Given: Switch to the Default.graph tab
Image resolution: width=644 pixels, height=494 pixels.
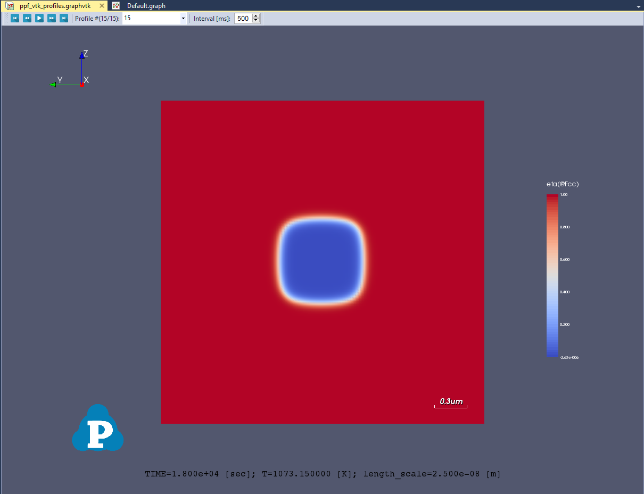Looking at the screenshot, I should click(x=146, y=6).
